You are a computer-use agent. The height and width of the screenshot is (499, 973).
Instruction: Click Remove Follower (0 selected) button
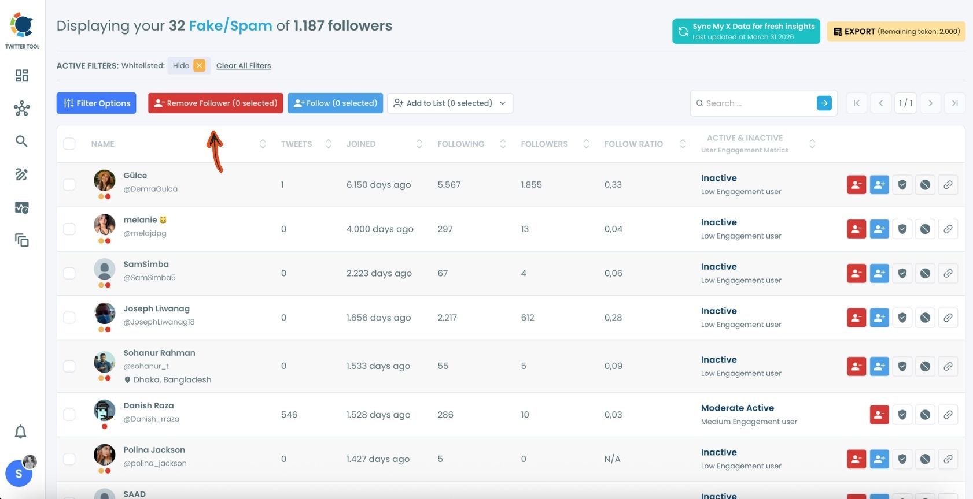click(216, 103)
